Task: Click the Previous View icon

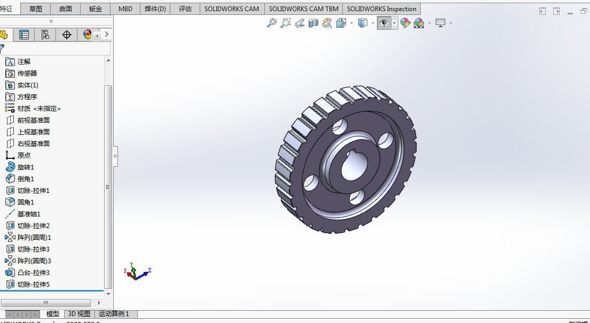Action: (x=300, y=23)
